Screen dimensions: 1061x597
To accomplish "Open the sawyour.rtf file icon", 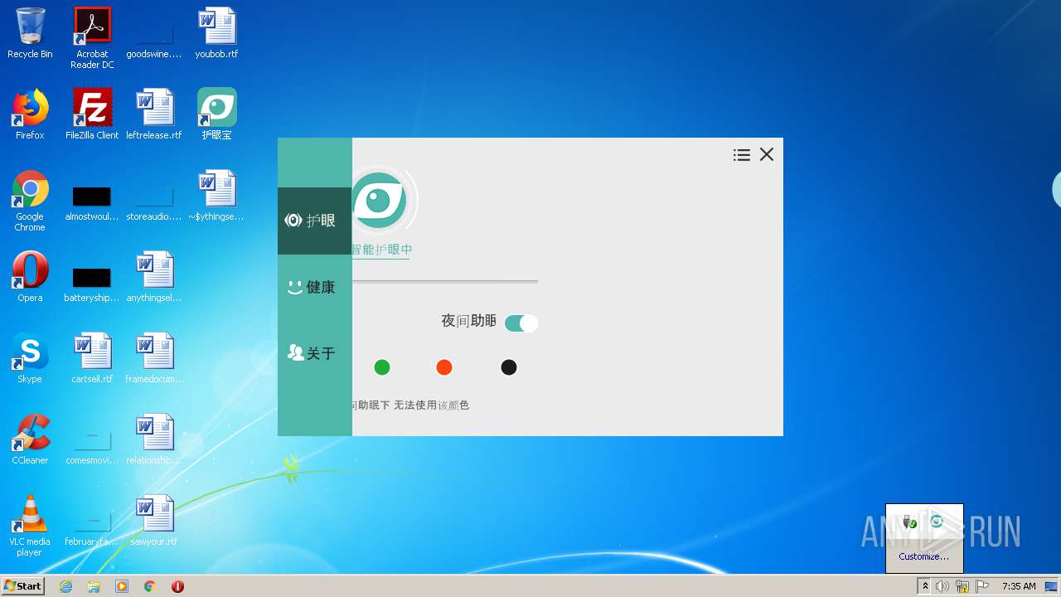I will coord(154,521).
